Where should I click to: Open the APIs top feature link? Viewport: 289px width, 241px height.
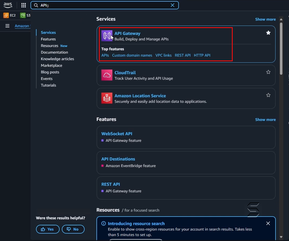click(x=105, y=55)
